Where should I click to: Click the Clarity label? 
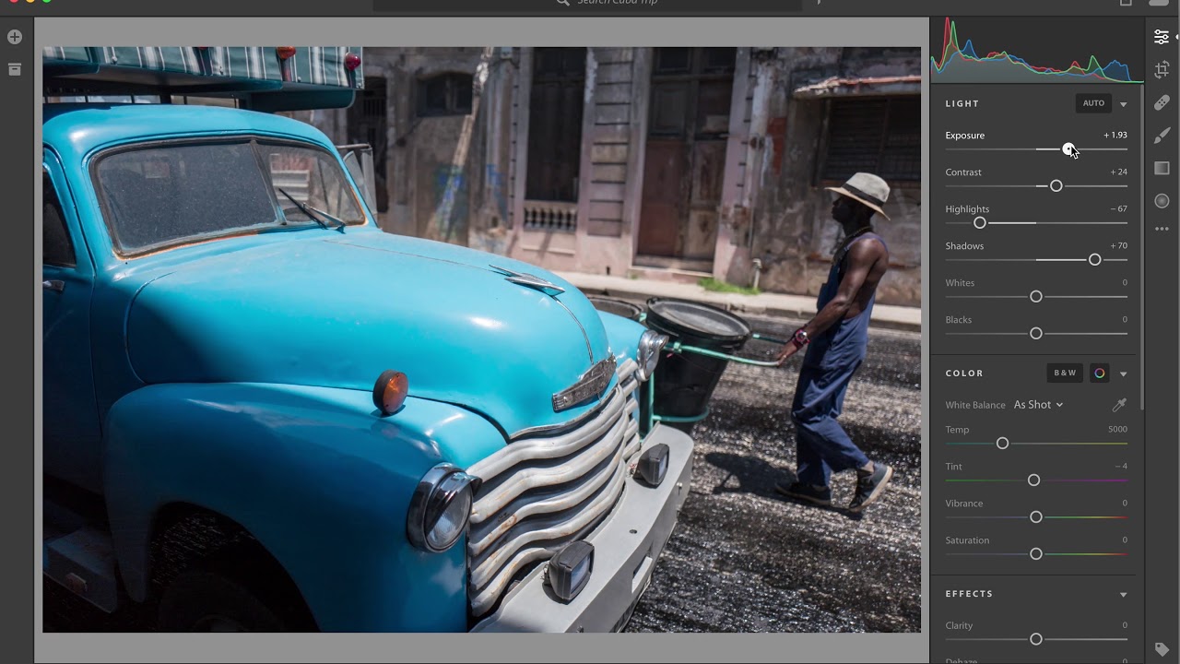click(x=959, y=625)
